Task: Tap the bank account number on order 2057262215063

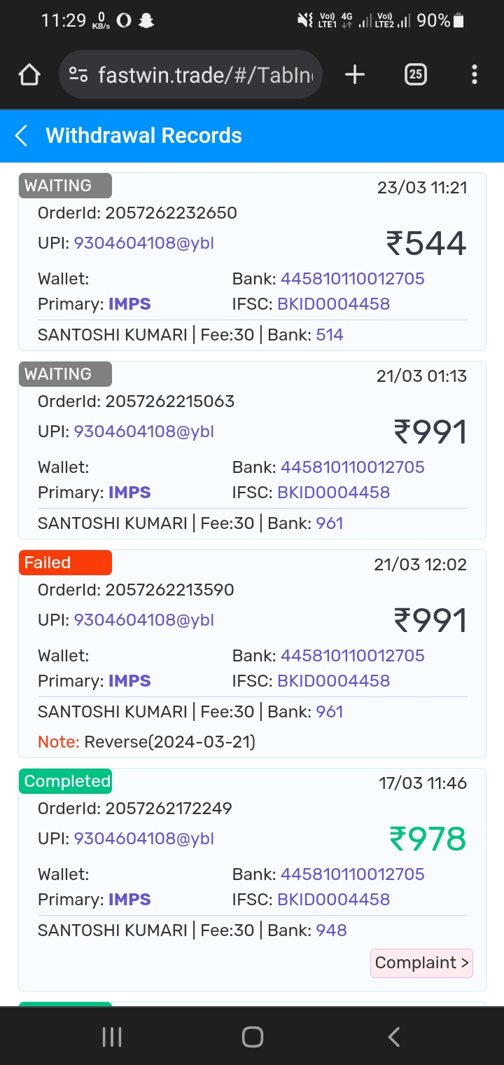Action: [352, 467]
